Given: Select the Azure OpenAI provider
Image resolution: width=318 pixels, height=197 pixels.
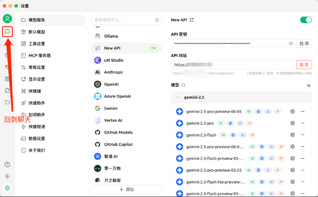Looking at the screenshot, I should [x=126, y=96].
